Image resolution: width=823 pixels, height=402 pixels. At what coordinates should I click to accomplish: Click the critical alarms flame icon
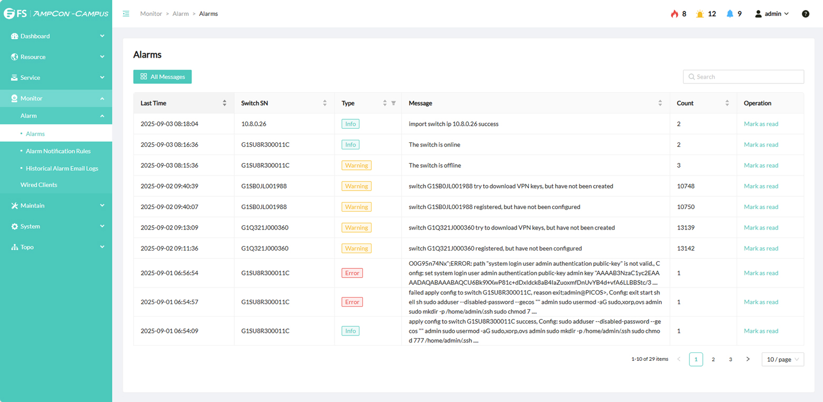point(674,14)
